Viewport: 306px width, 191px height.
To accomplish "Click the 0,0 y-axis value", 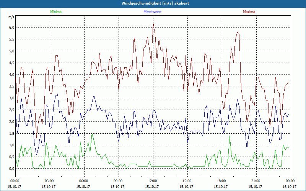I will tap(12, 169).
